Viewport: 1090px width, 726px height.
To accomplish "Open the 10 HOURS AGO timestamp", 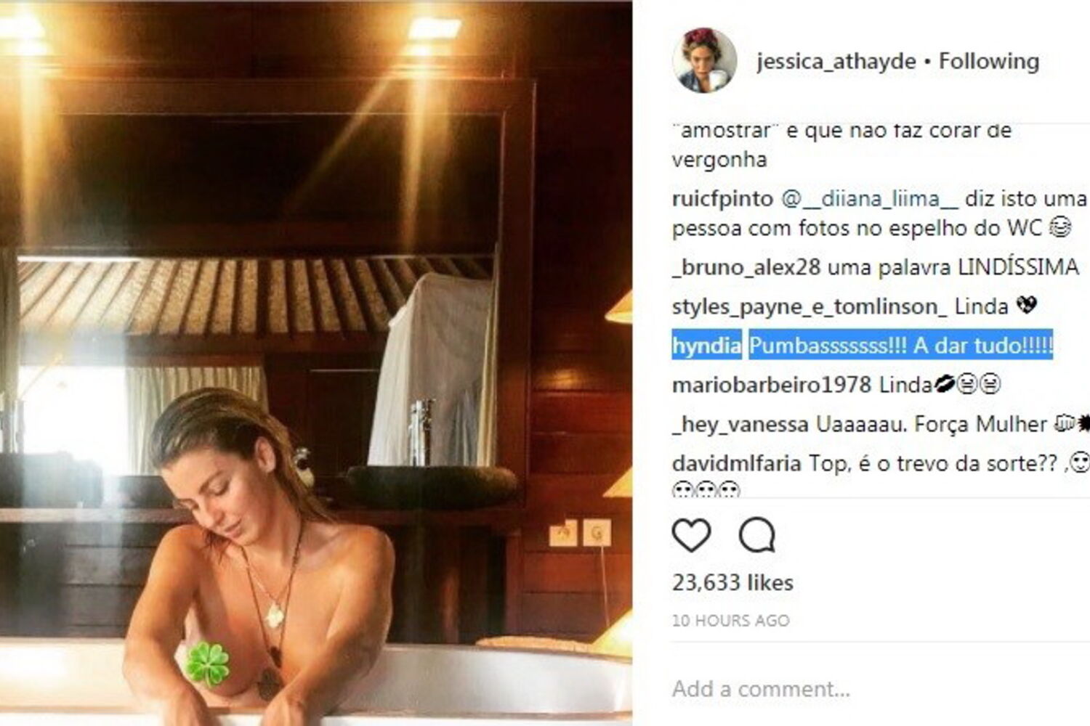I will point(730,621).
